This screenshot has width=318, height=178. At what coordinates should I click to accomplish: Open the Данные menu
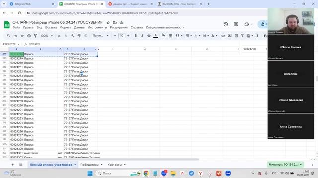tap(79, 27)
